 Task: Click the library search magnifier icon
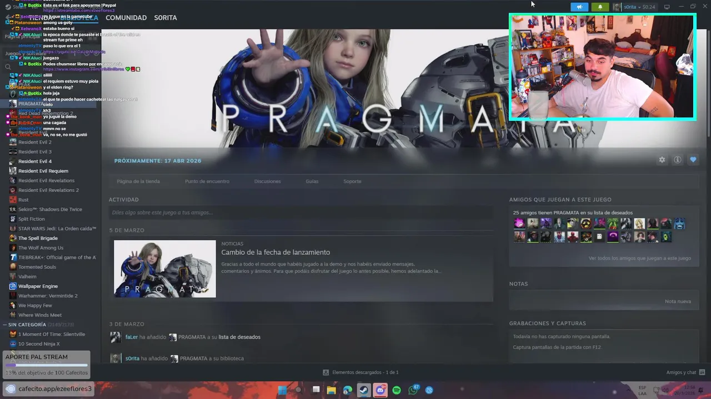click(8, 67)
